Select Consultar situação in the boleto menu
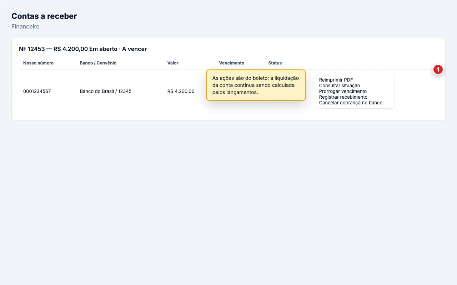 [340, 85]
